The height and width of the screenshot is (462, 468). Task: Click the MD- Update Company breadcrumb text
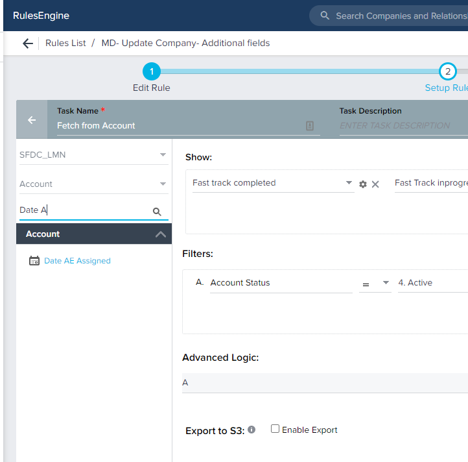coord(185,43)
